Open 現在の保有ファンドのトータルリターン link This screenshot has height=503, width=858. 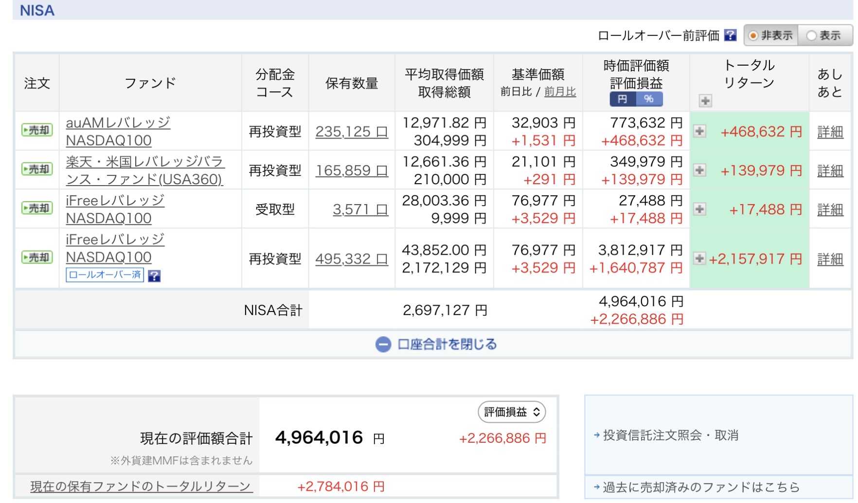point(142,486)
